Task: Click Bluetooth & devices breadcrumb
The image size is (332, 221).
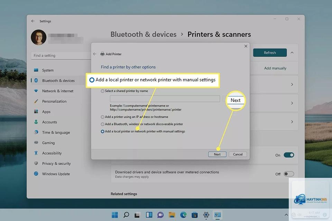Action: pos(143,34)
